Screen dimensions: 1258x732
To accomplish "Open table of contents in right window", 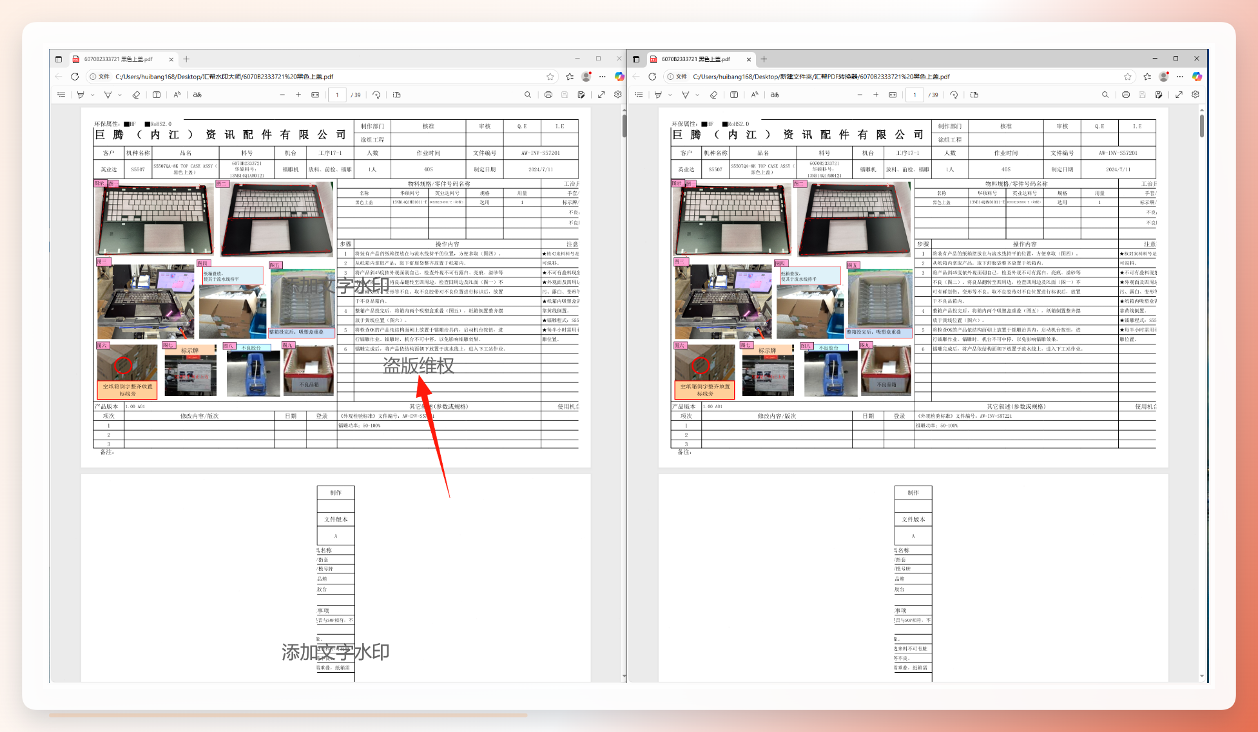I will pyautogui.click(x=639, y=95).
